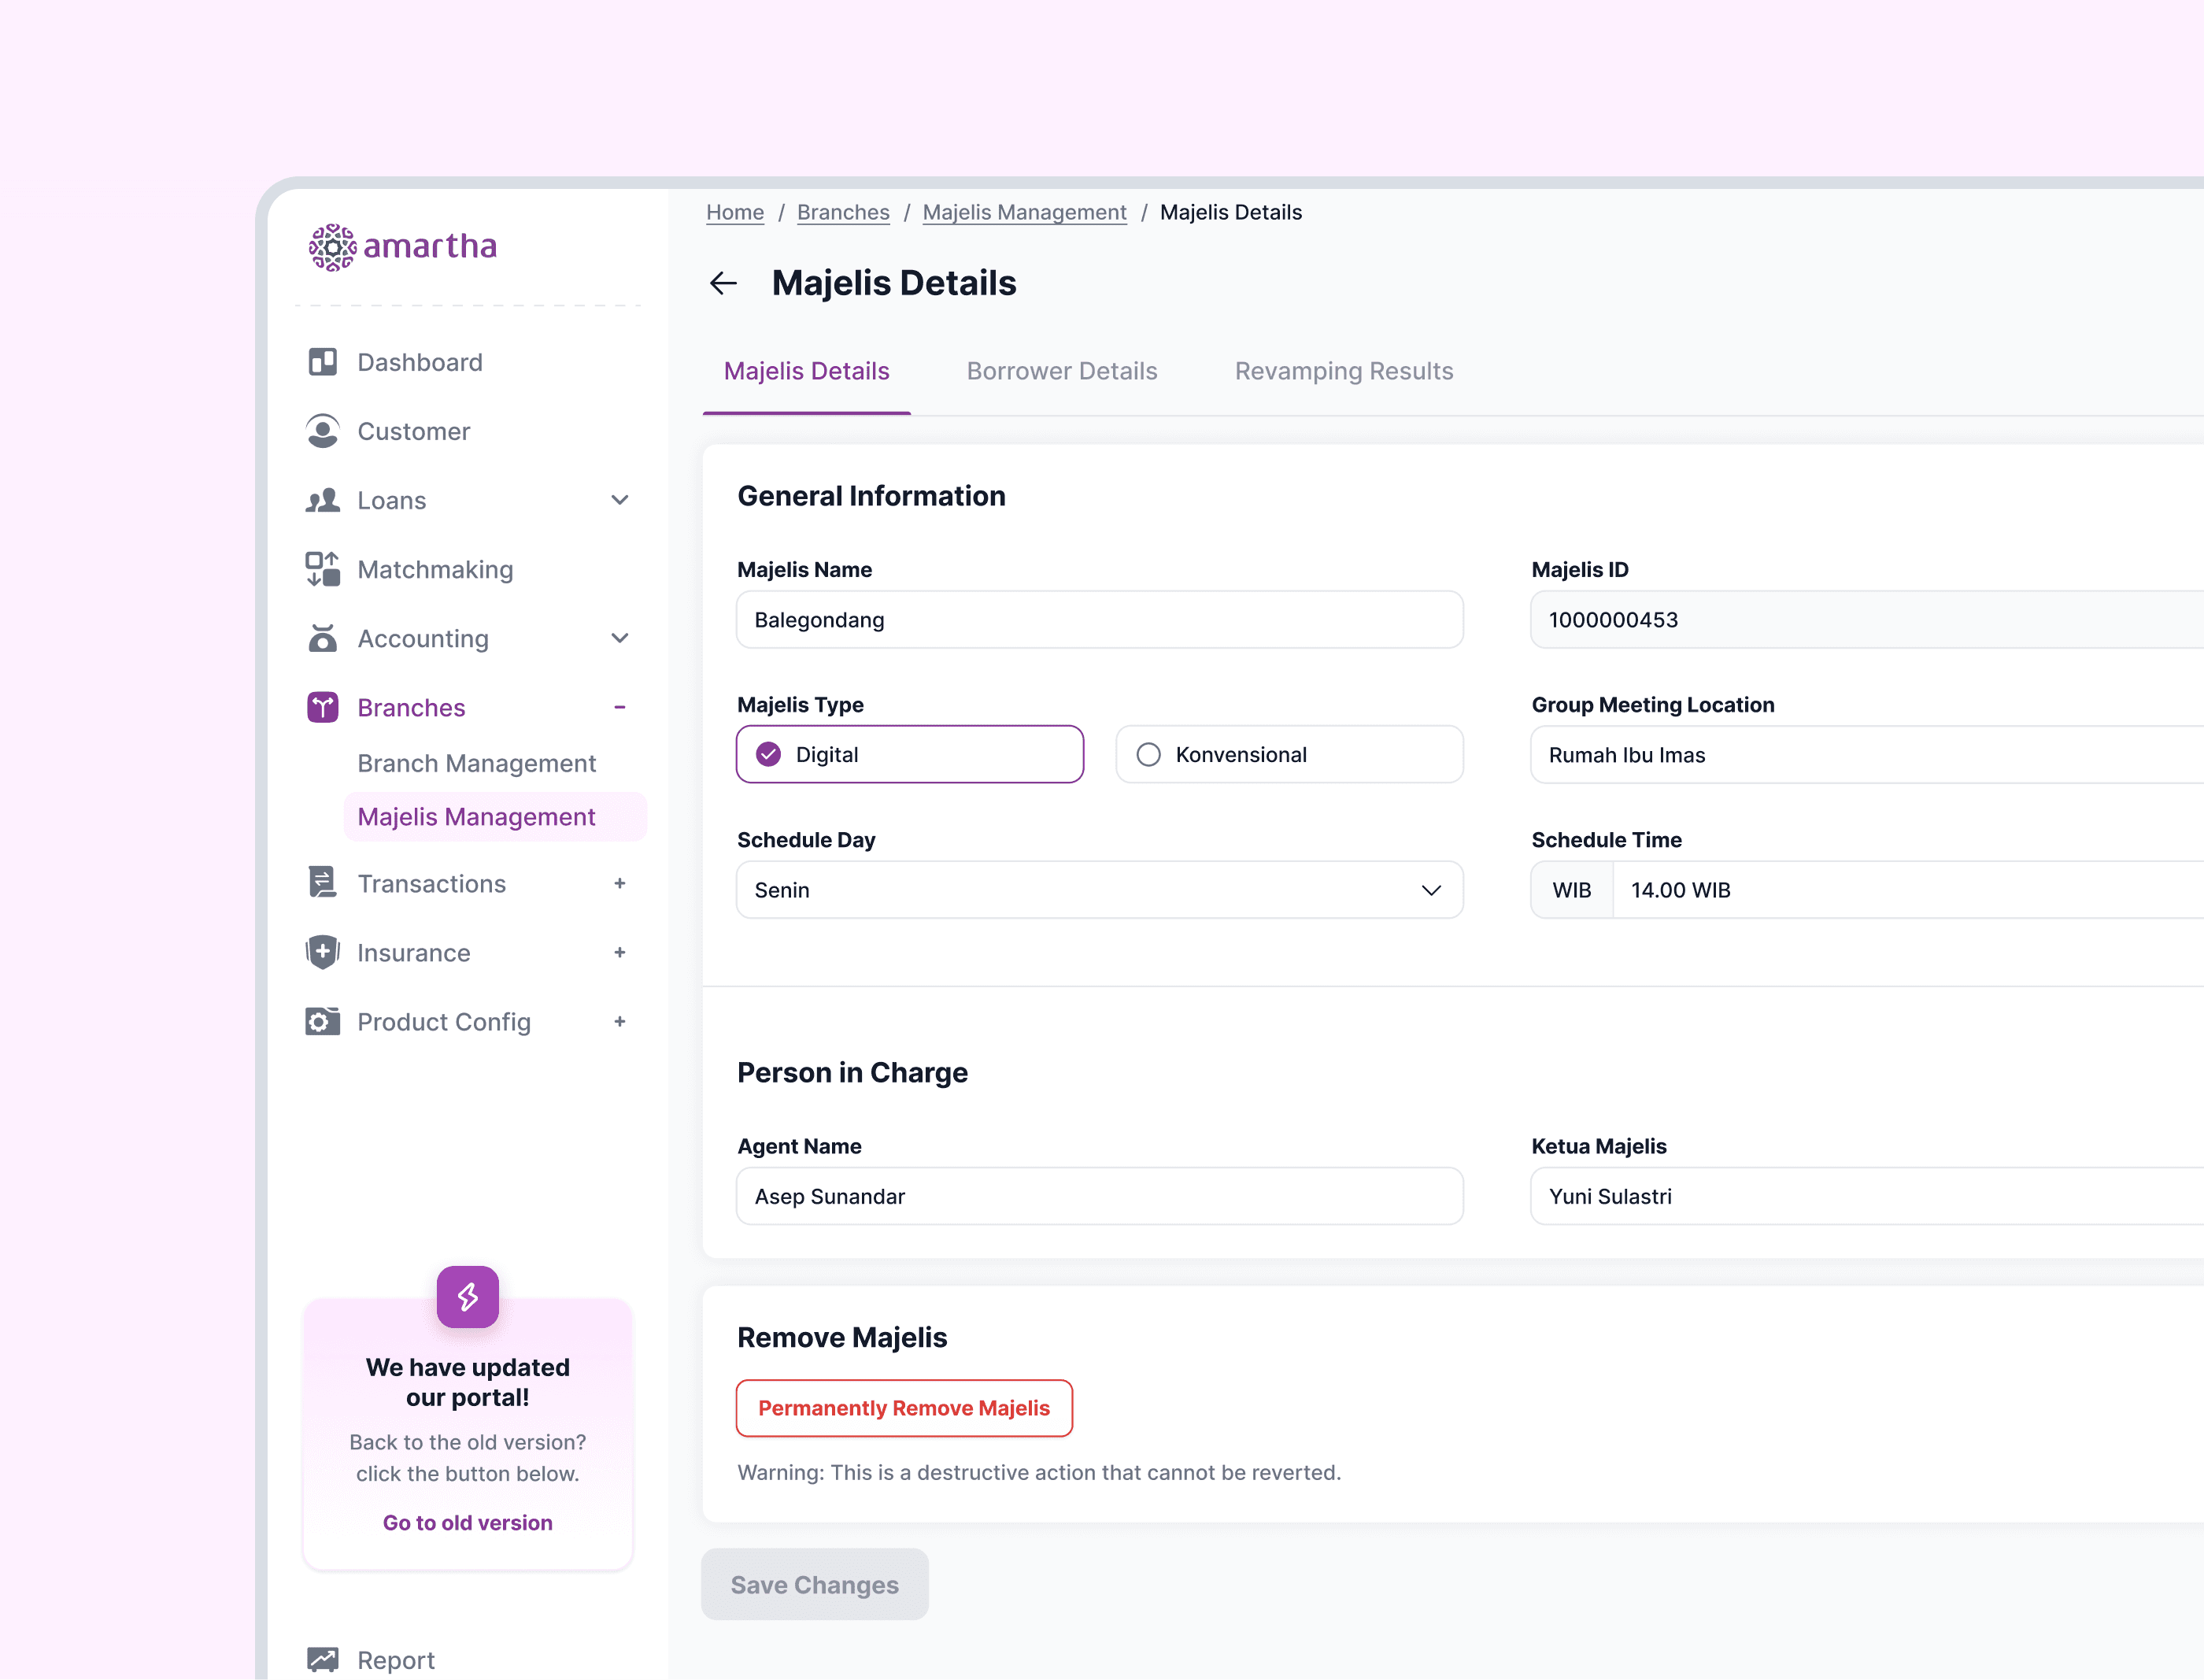
Task: Select the Konvensional majelis type
Action: click(1288, 754)
